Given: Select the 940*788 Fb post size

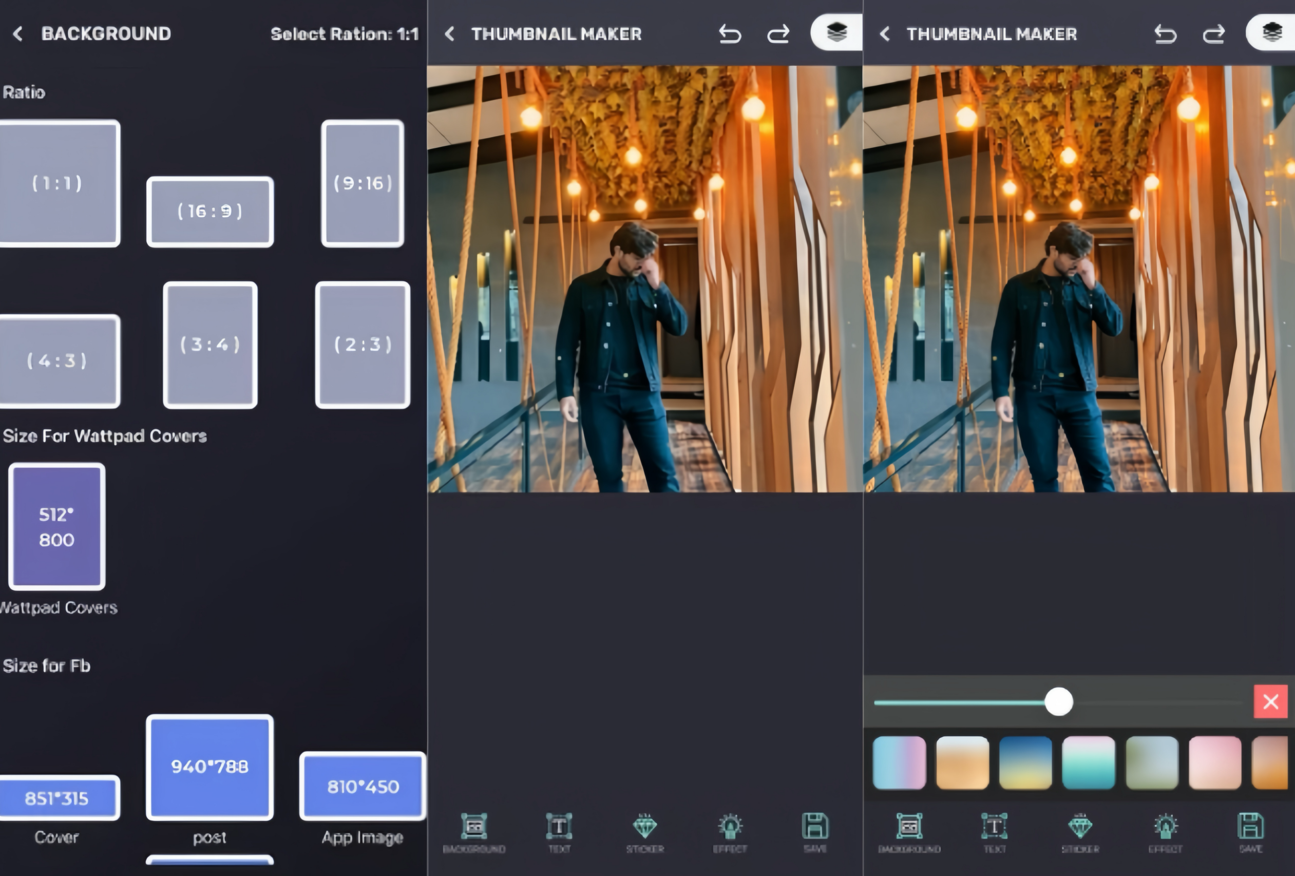Looking at the screenshot, I should 210,767.
